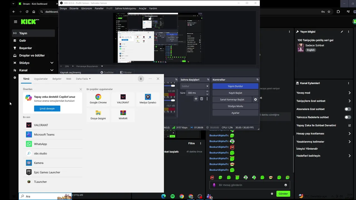The height and width of the screenshot is (200, 356).
Task: Increase Süre duration with up arrow
Action: point(207,91)
